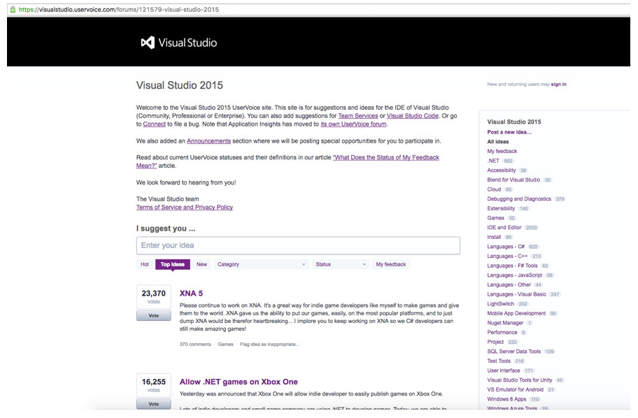
Task: Open the Terms of Service and Privacy Policy
Action: (184, 207)
